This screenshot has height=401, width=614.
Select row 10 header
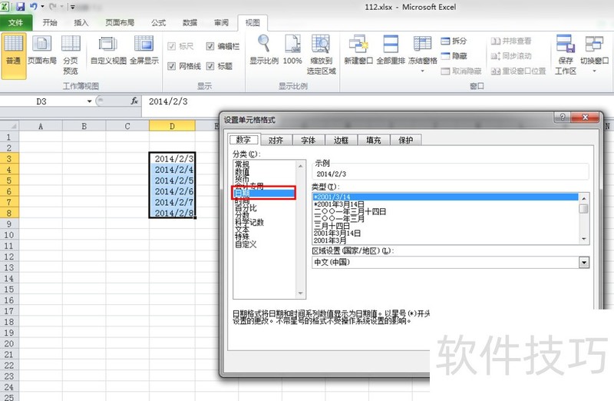[x=9, y=235]
